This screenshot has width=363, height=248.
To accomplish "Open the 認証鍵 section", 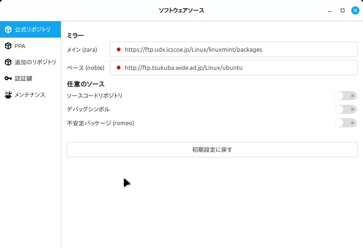I will 24,78.
